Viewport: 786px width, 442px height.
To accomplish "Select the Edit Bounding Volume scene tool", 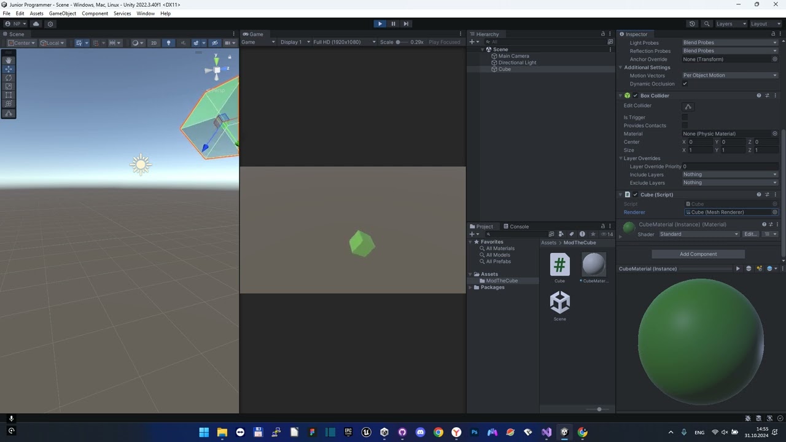I will coord(9,114).
